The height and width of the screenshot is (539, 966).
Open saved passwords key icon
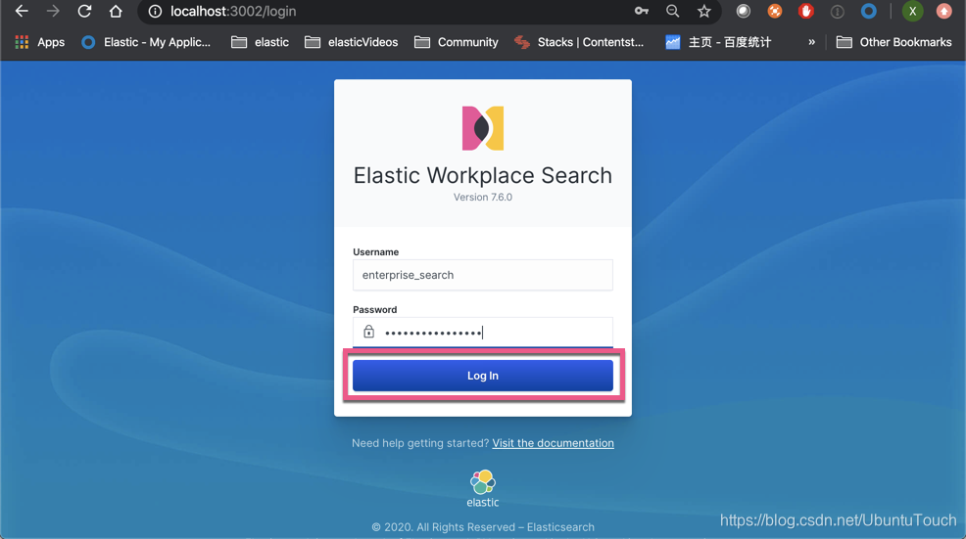(x=642, y=11)
